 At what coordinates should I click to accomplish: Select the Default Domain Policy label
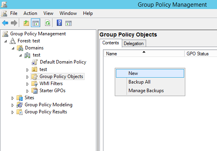coord(63,62)
